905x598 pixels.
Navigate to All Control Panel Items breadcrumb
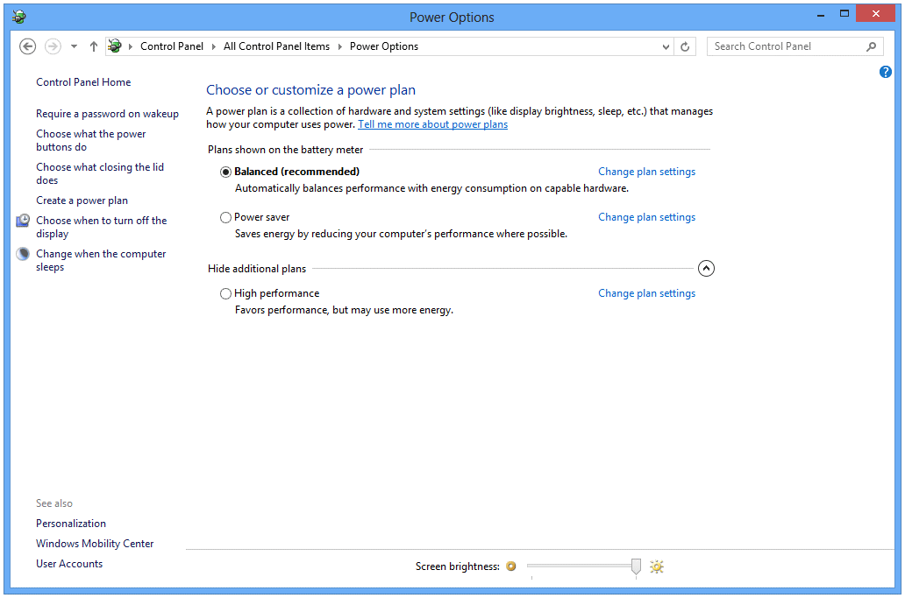pyautogui.click(x=276, y=46)
